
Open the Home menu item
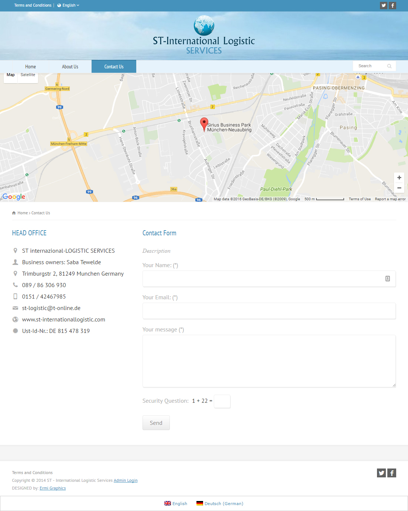tap(31, 67)
